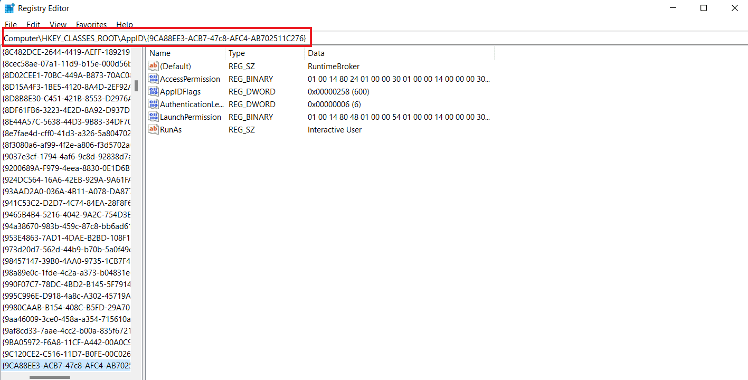748x380 pixels.
Task: Open the Favorites menu
Action: (x=91, y=25)
